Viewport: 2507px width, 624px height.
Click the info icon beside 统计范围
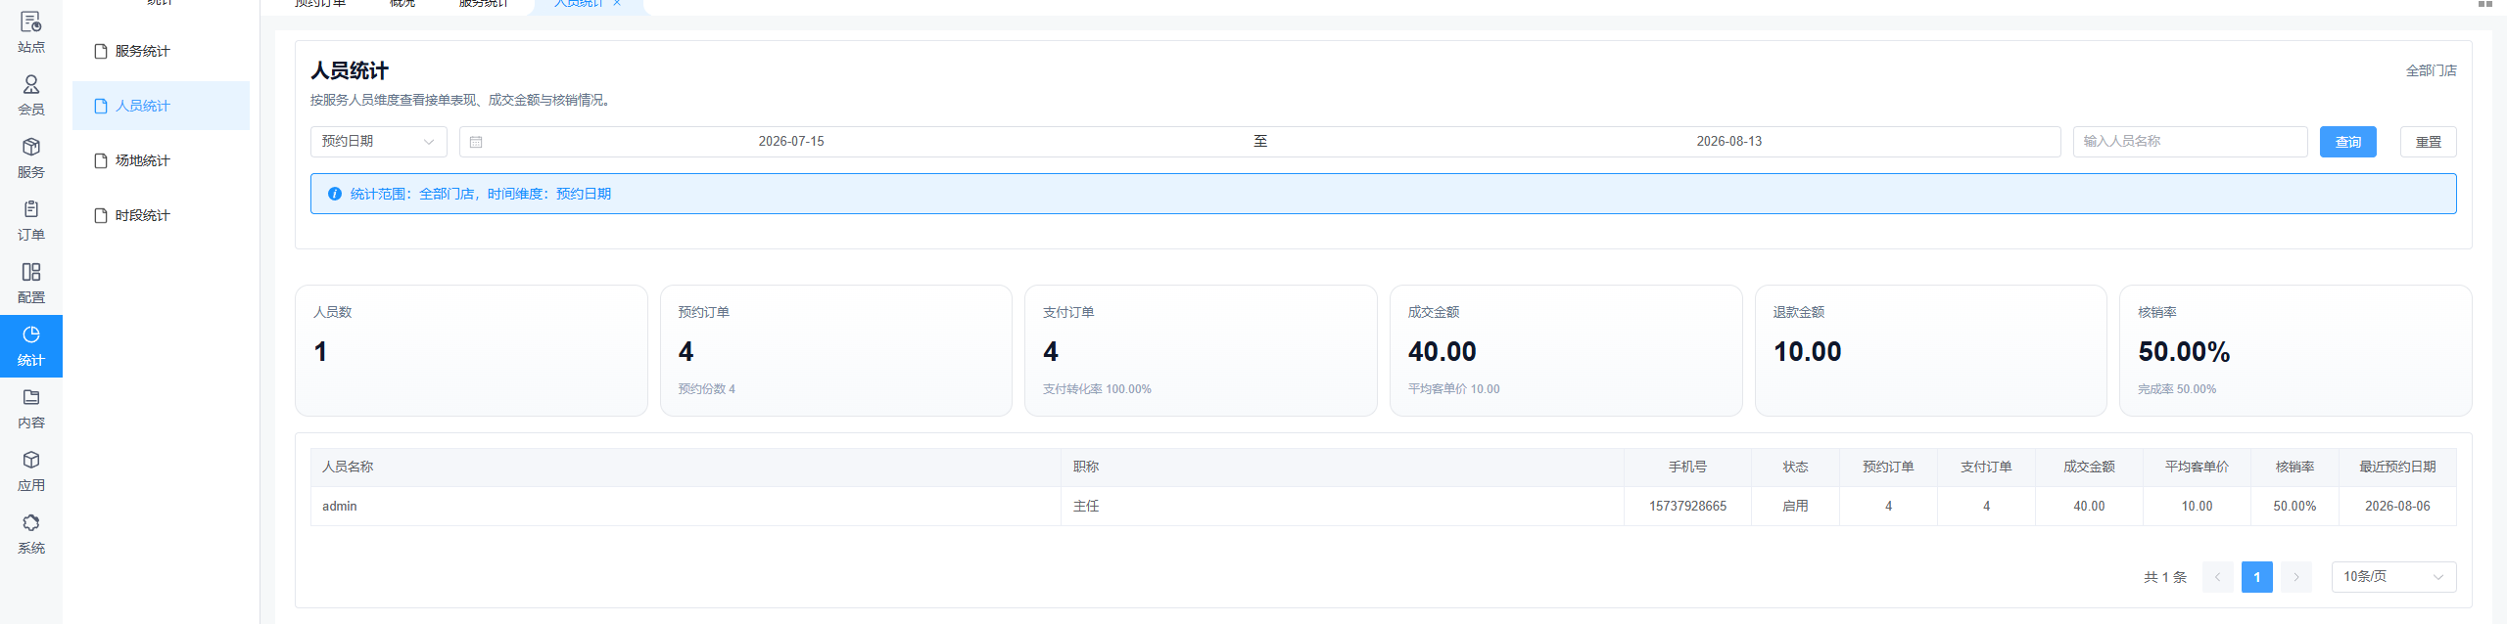click(335, 194)
